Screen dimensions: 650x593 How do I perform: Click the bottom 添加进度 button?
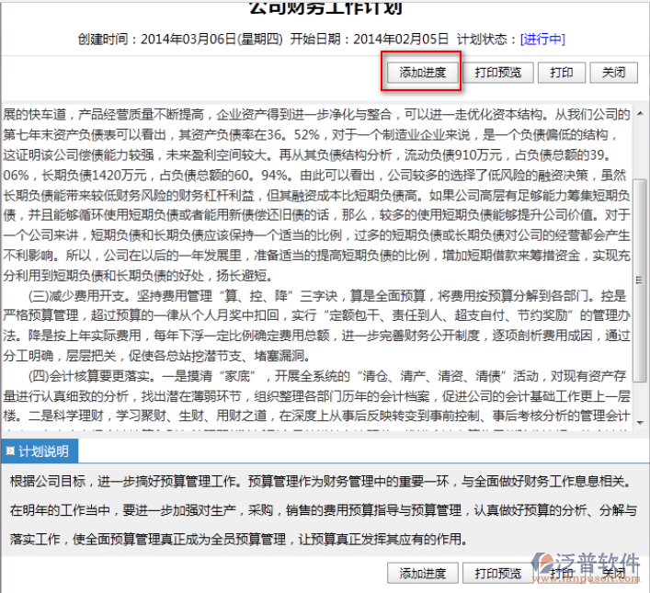click(x=422, y=574)
